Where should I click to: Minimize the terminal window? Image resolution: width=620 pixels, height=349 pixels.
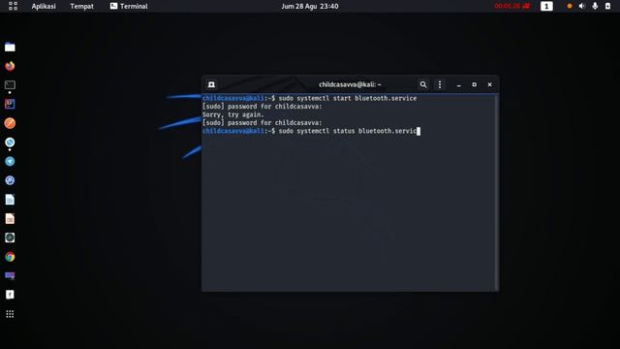458,84
